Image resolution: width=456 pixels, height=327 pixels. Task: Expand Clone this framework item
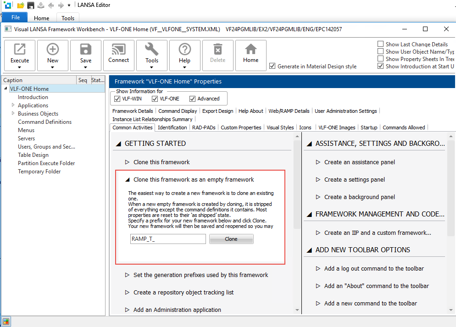tap(127, 162)
